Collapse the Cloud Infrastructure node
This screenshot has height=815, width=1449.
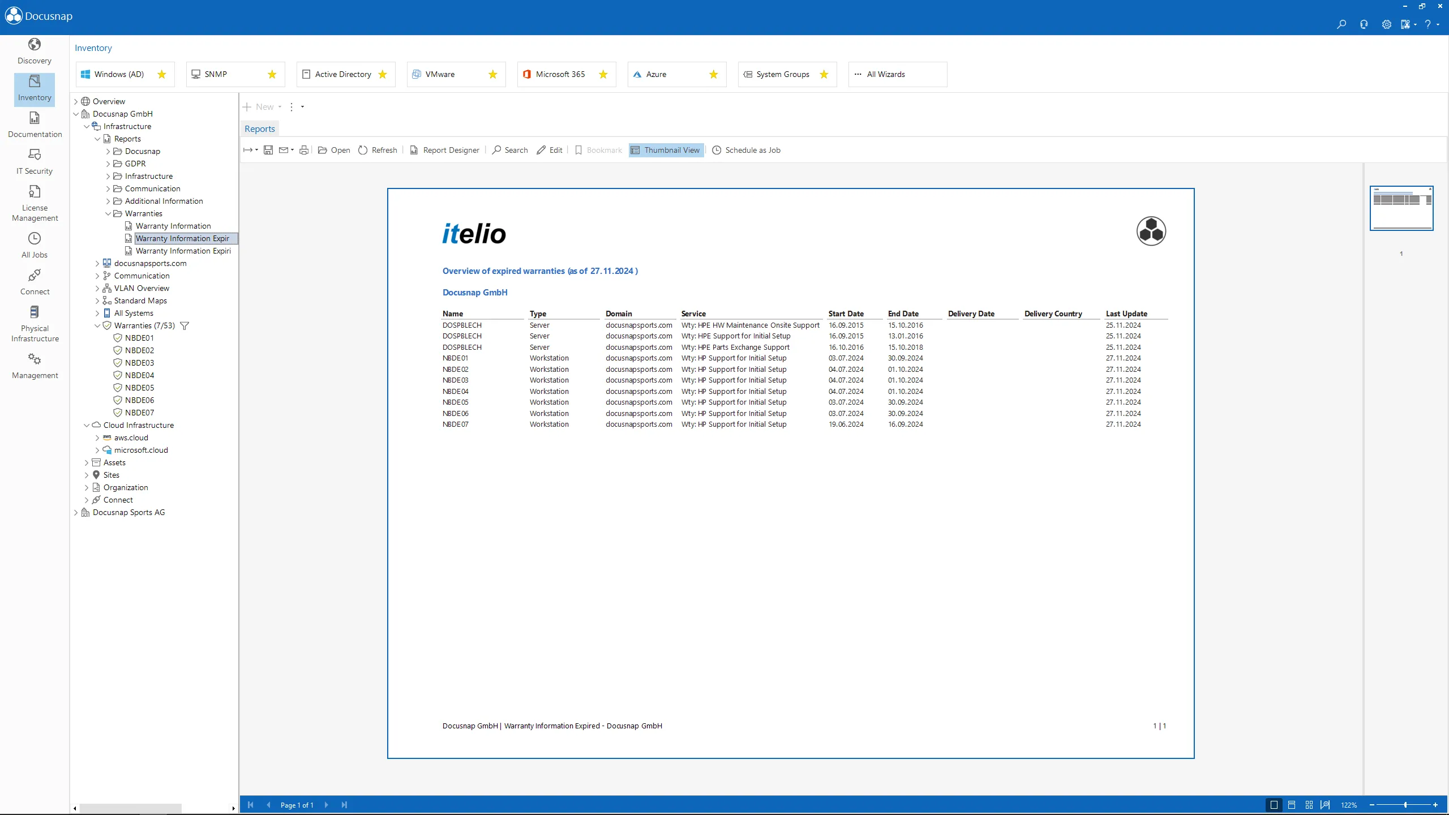(x=87, y=425)
